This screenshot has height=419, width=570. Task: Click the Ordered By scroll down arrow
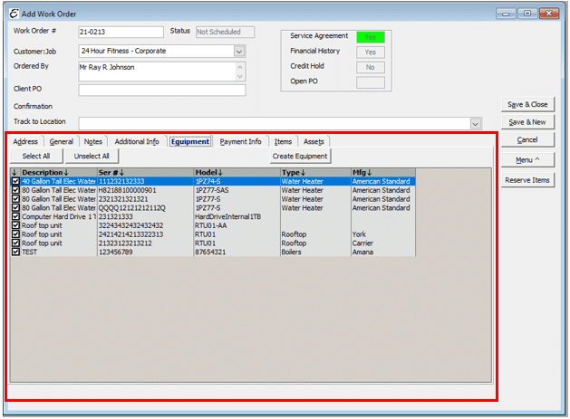click(x=240, y=76)
